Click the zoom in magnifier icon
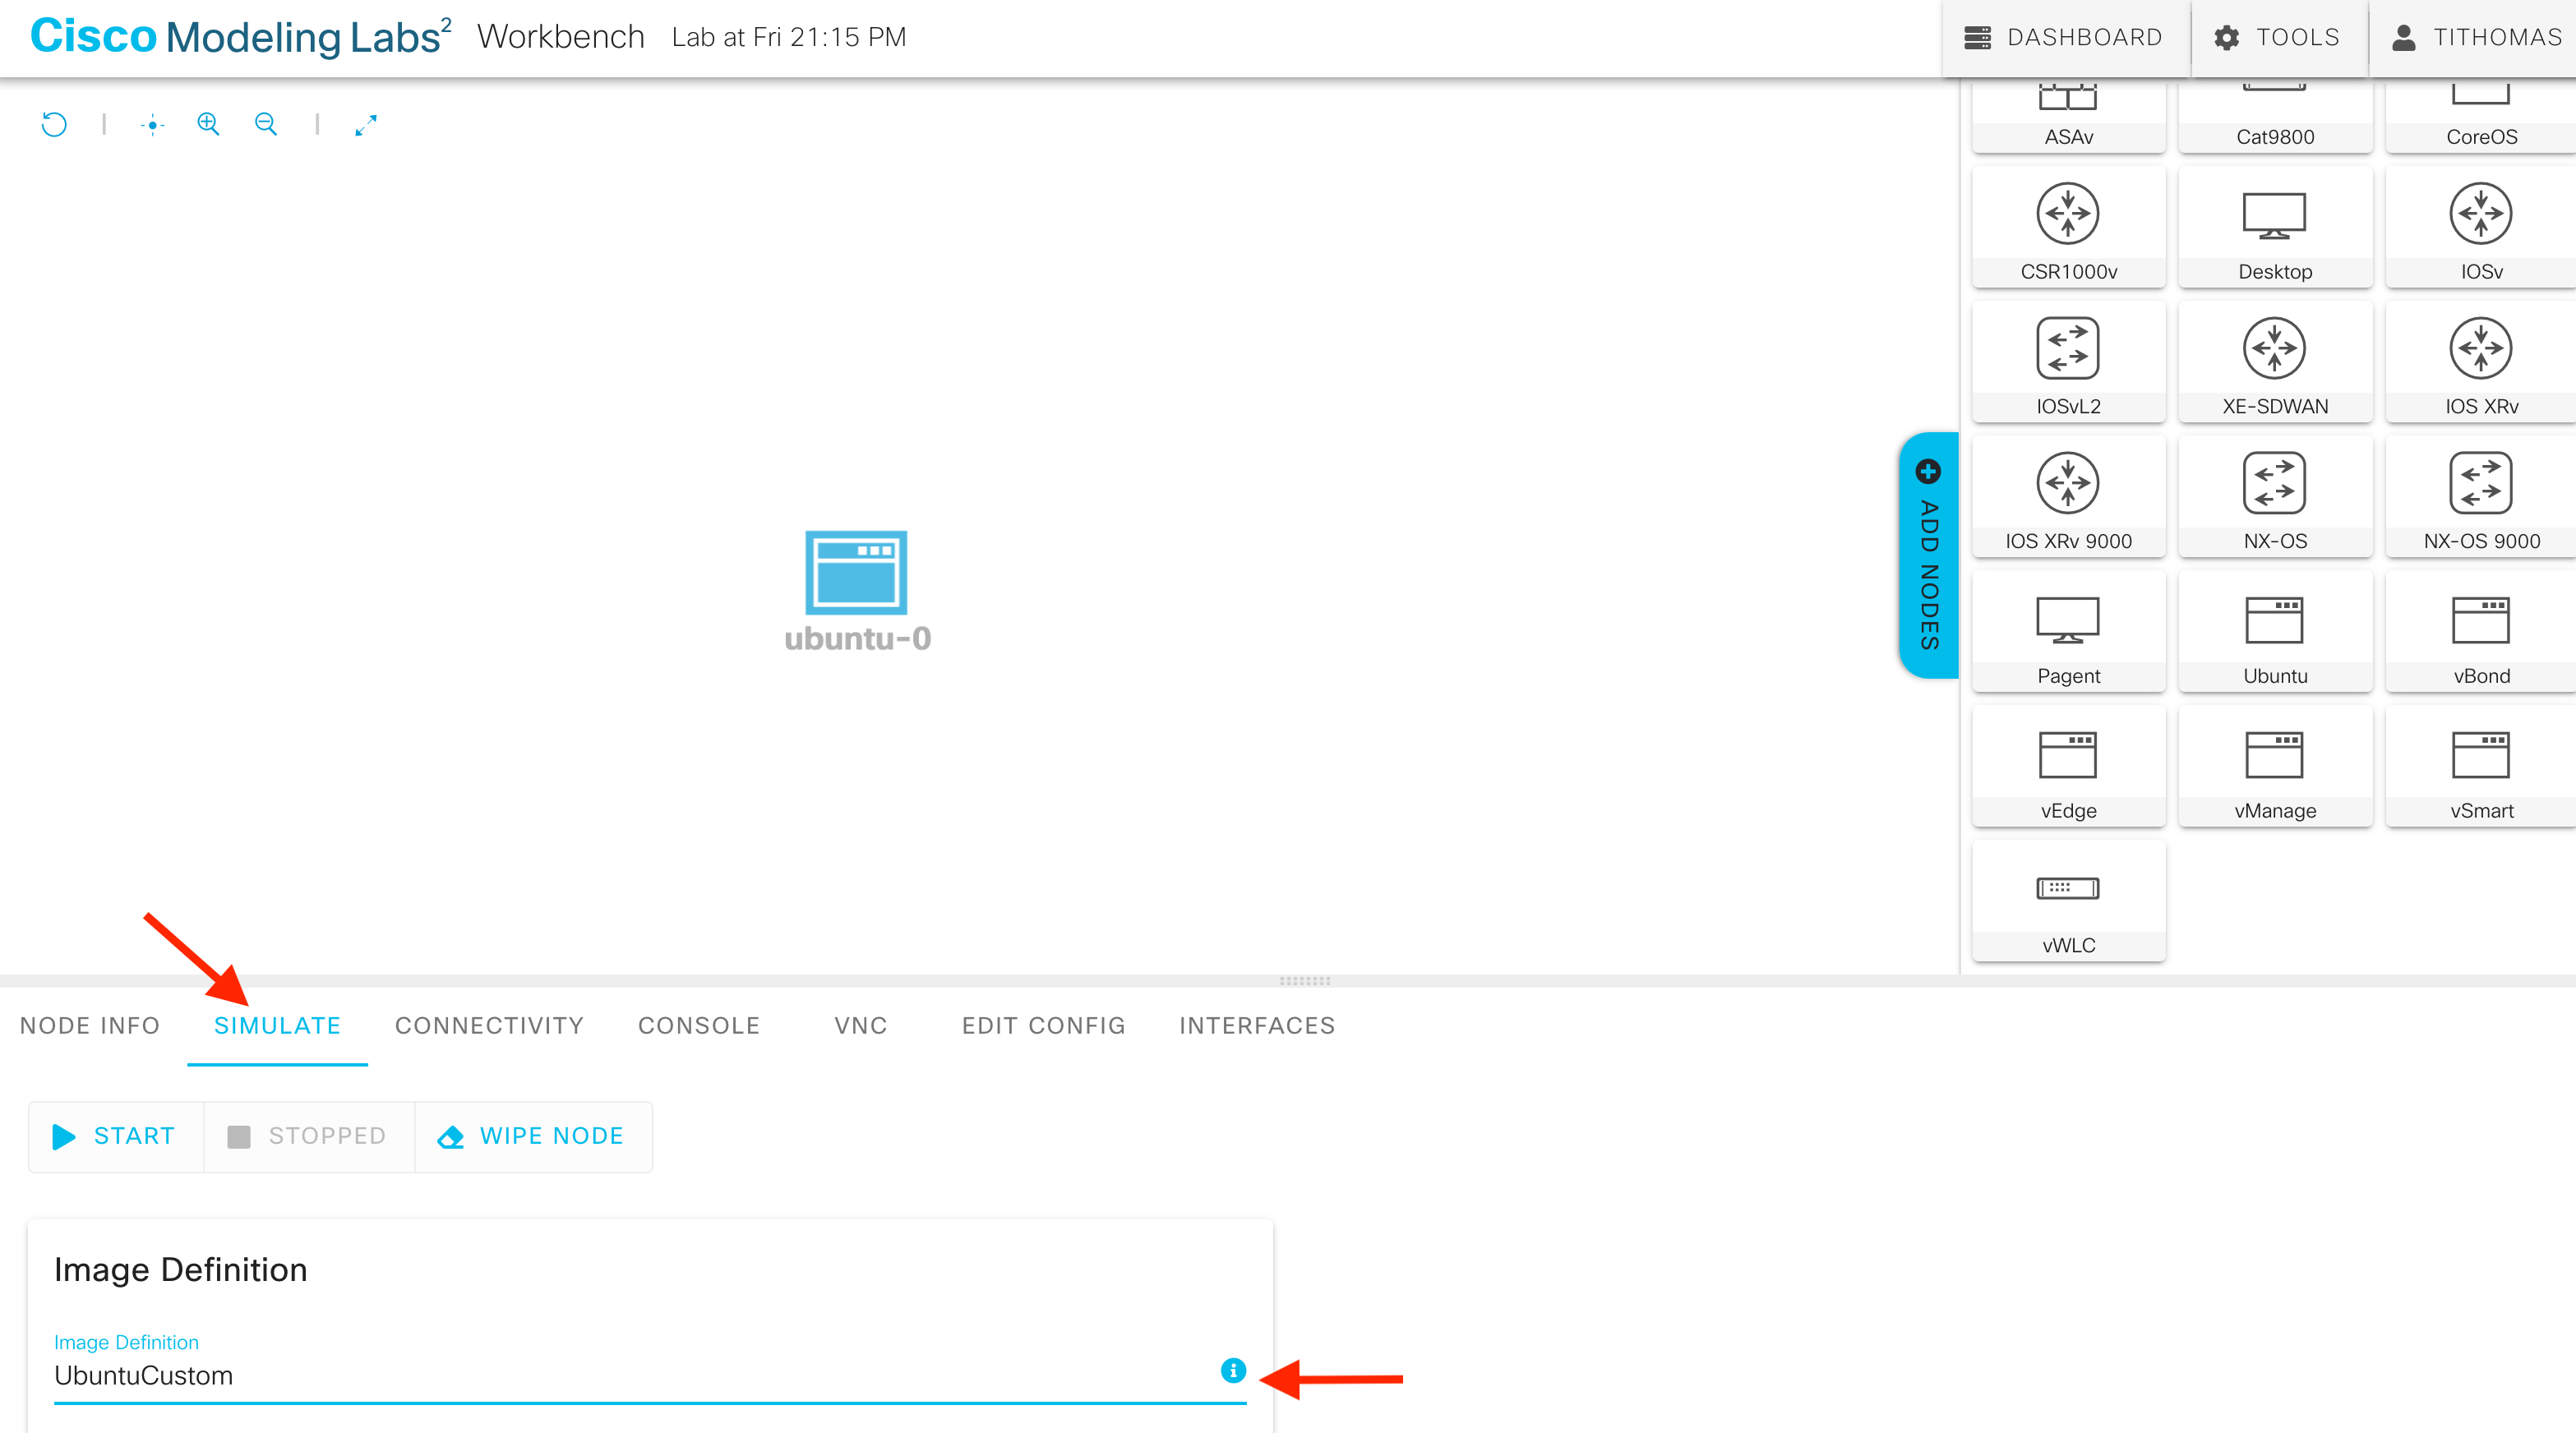The height and width of the screenshot is (1433, 2576). (x=208, y=124)
